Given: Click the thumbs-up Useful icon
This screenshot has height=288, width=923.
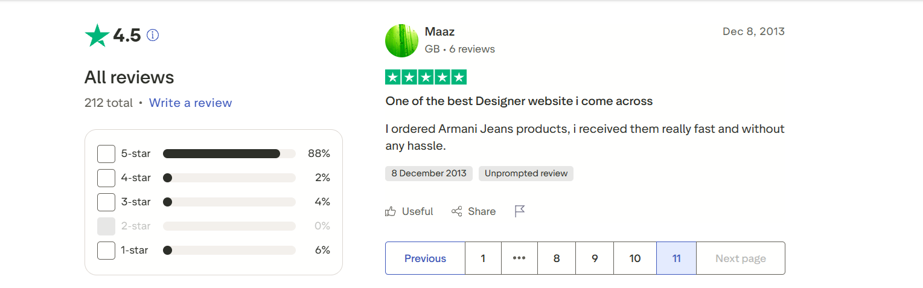Looking at the screenshot, I should point(391,211).
